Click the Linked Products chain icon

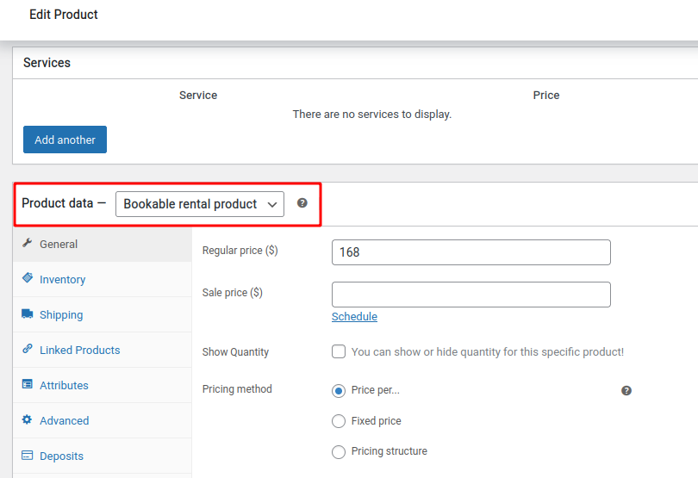[28, 349]
